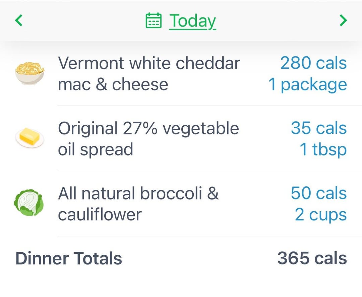Image resolution: width=362 pixels, height=297 pixels.
Task: Open the calendar icon date picker
Action: [x=154, y=20]
